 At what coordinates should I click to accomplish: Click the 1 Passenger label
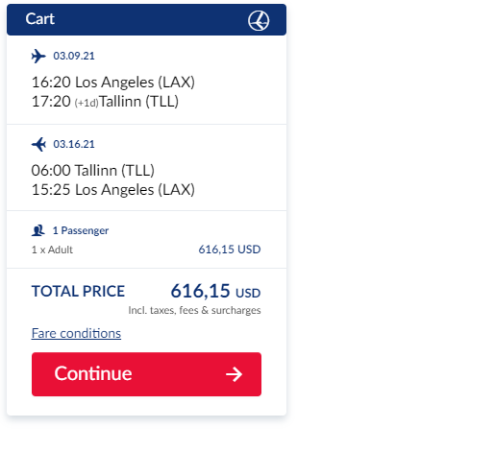point(81,230)
